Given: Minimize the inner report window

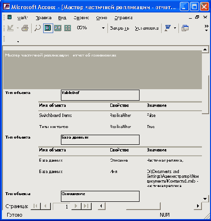Looking at the screenshot, I should coord(190,18).
